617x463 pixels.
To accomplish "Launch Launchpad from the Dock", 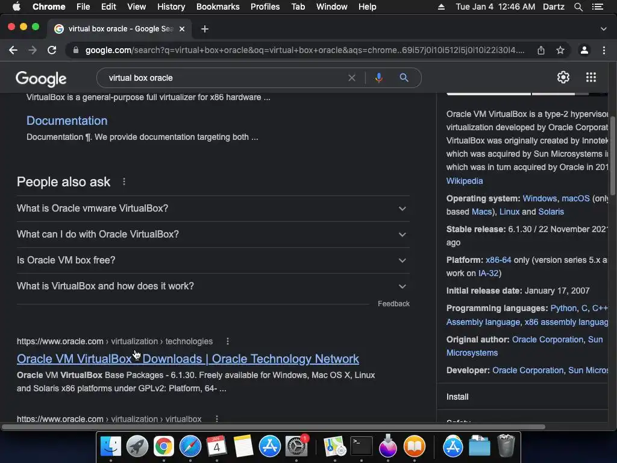I will [137, 446].
